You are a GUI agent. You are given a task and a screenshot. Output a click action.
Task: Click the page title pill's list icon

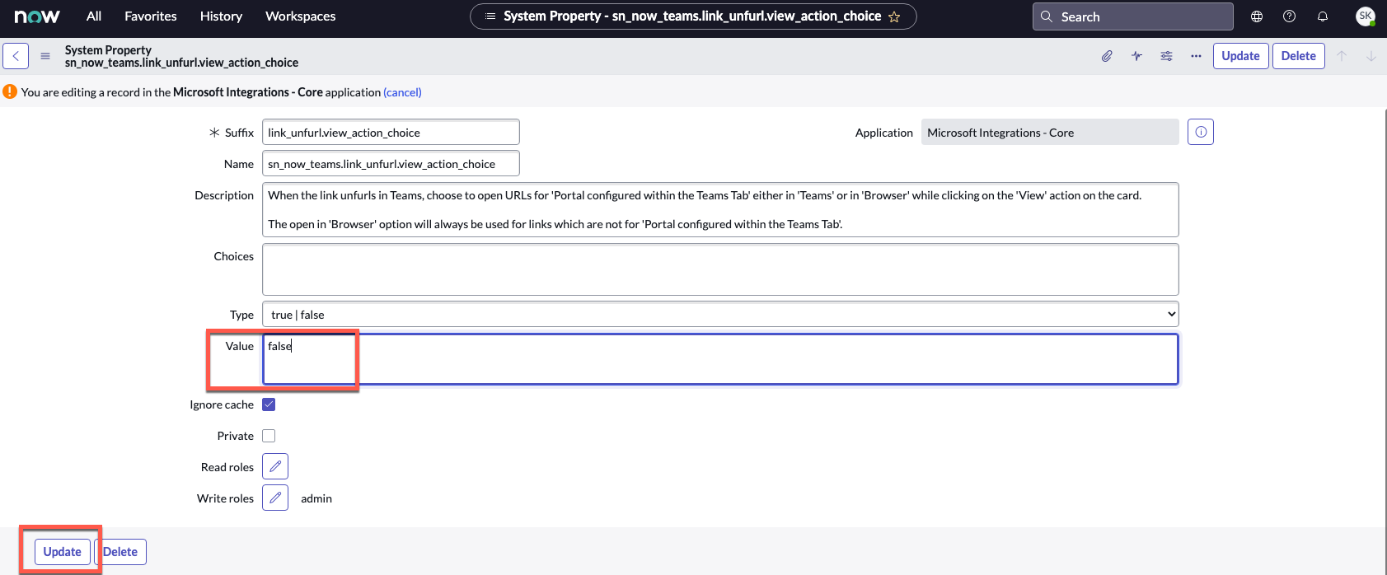[x=490, y=16]
